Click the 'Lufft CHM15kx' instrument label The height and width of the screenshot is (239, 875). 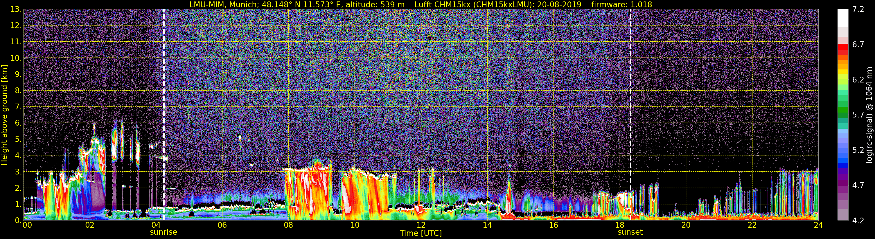(442, 4)
